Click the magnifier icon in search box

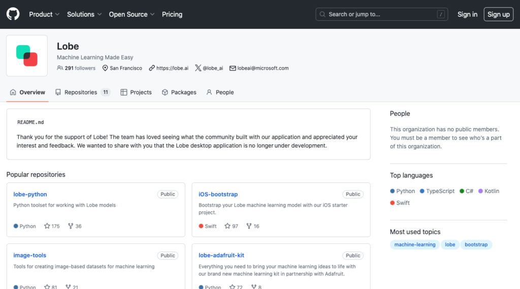pyautogui.click(x=322, y=14)
